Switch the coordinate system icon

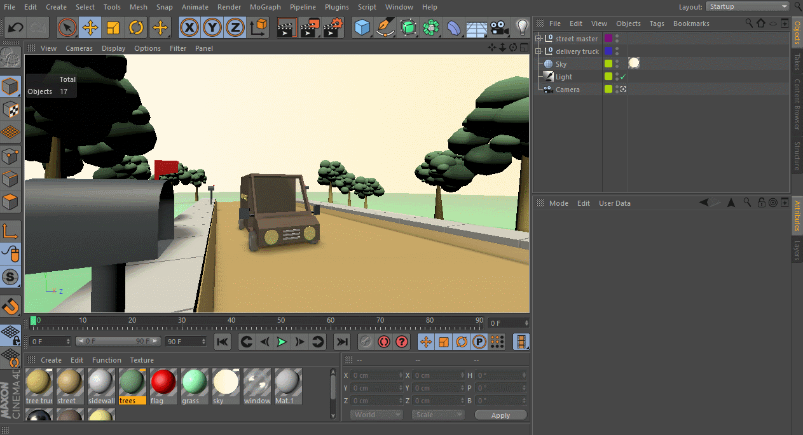click(x=259, y=27)
